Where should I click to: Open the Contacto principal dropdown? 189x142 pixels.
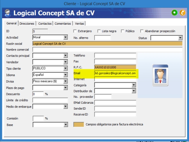point(65,56)
